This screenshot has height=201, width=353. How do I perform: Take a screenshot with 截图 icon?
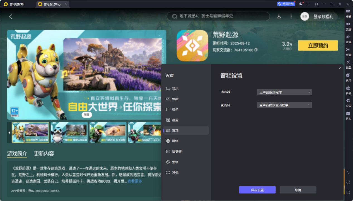click(x=348, y=64)
